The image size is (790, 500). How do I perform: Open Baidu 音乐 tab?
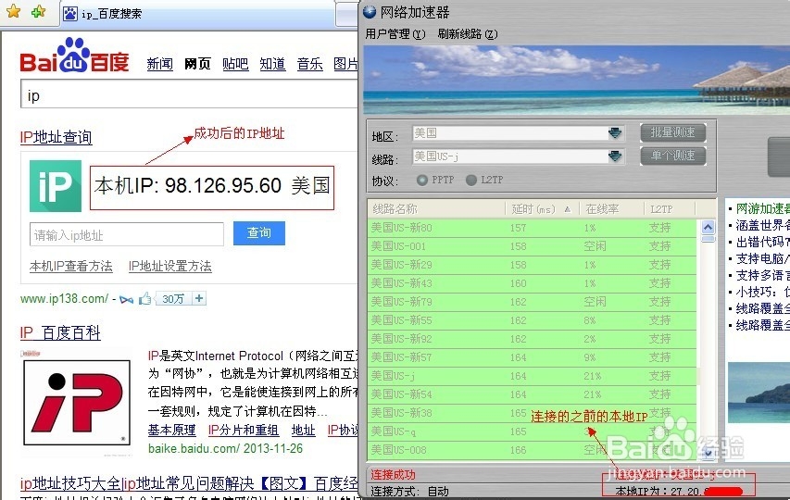click(x=310, y=64)
